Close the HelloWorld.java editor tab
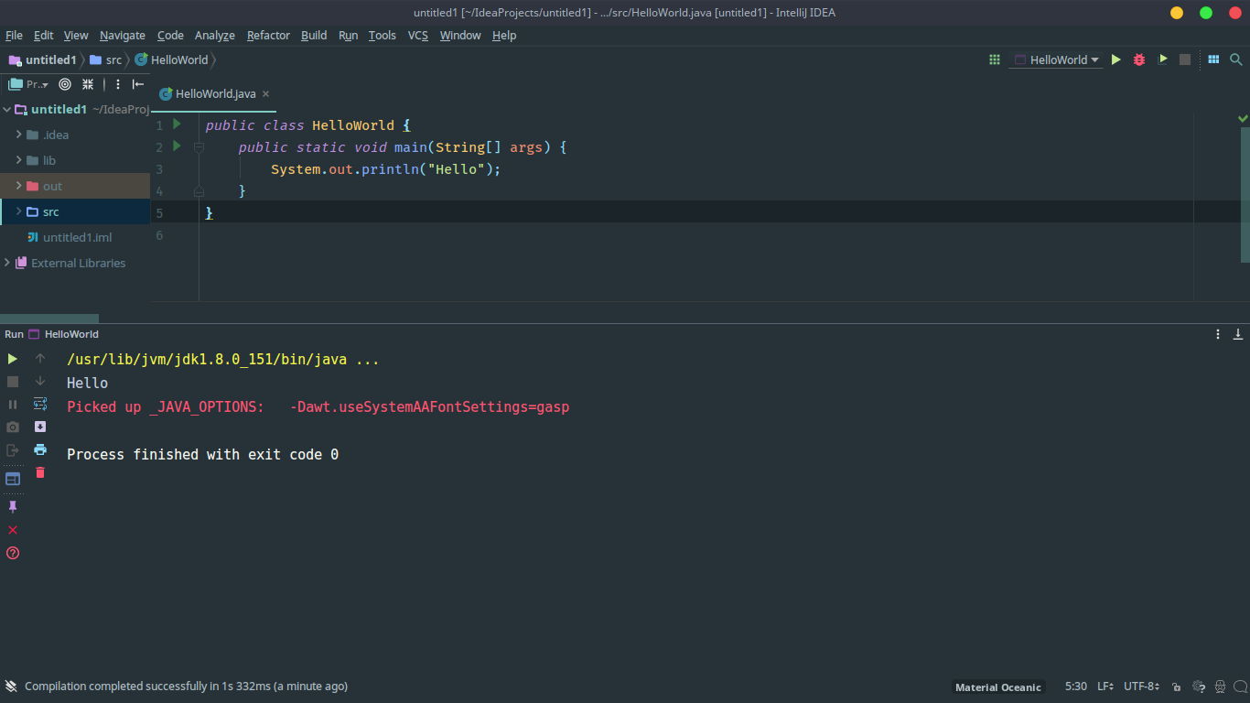Screen dimensions: 1250x703 pos(265,94)
